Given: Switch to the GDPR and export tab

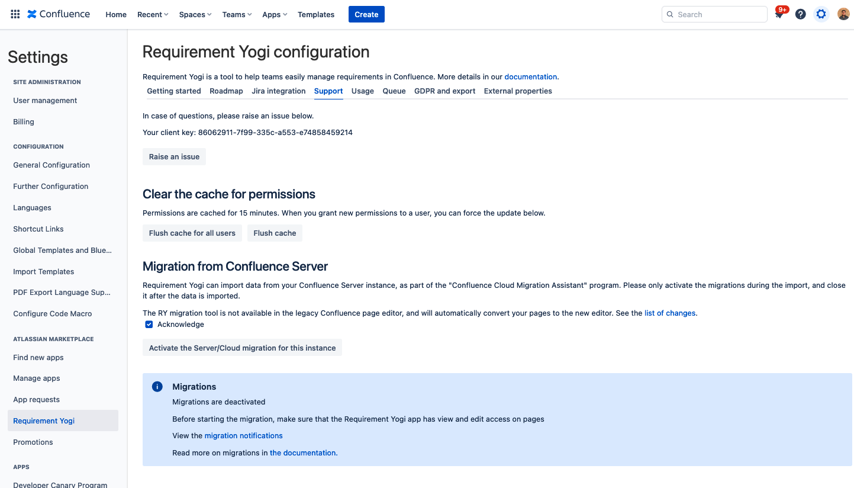Looking at the screenshot, I should click(445, 91).
